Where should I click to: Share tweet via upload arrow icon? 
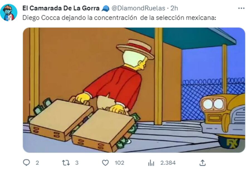202,163
